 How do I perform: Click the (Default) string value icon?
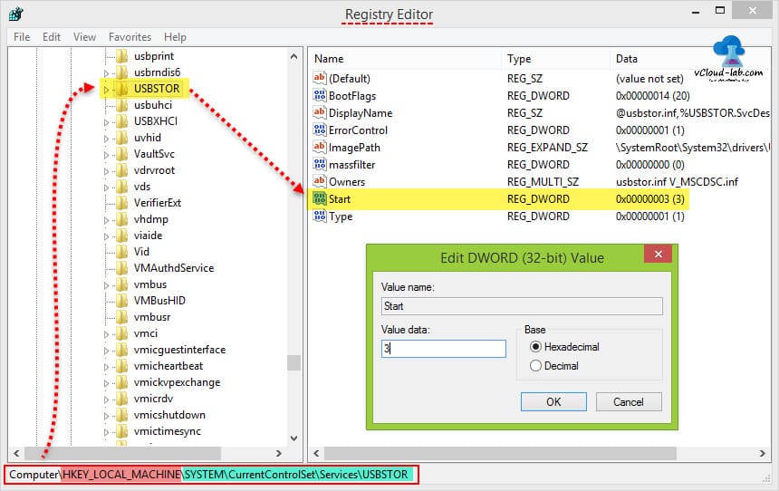point(320,78)
